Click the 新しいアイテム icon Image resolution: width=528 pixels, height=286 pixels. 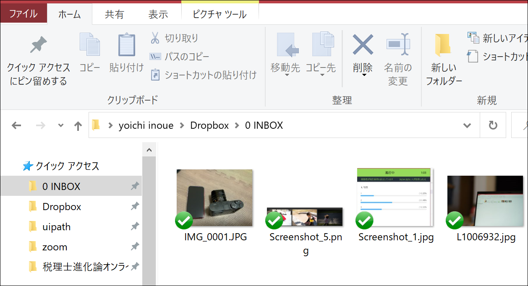click(473, 38)
